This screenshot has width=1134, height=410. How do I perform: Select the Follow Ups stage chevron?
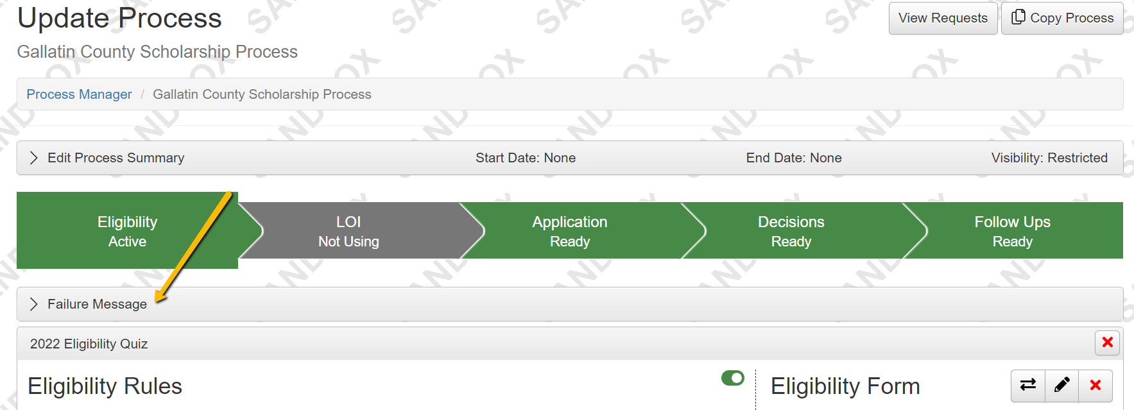click(1012, 231)
